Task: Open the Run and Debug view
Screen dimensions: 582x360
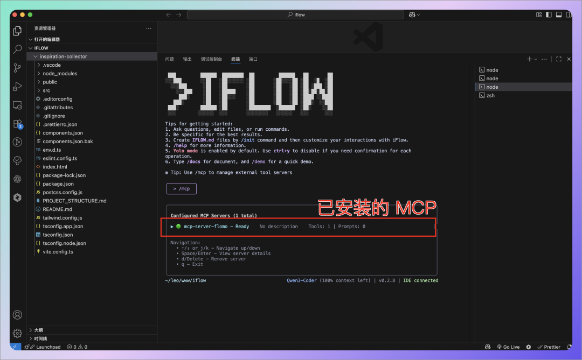Action: click(x=17, y=87)
